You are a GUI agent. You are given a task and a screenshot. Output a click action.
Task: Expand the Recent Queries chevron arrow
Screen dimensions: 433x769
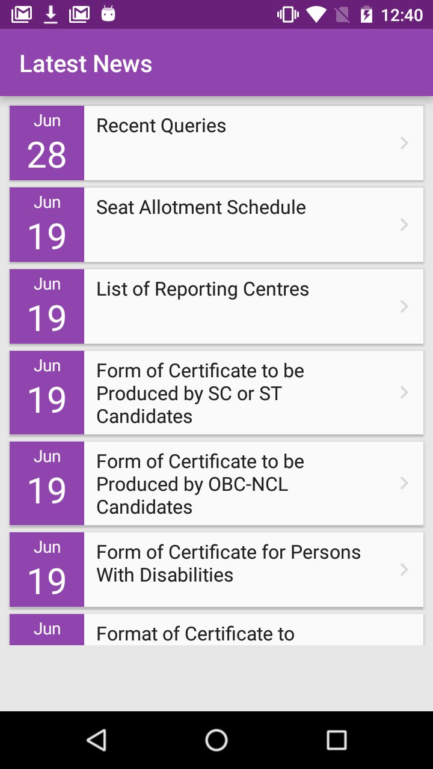pos(404,143)
